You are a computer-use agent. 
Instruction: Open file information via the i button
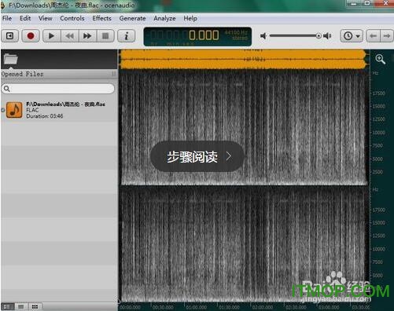pyautogui.click(x=127, y=36)
